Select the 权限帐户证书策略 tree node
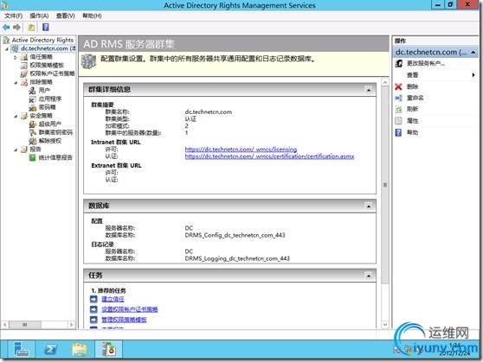 click(52, 73)
